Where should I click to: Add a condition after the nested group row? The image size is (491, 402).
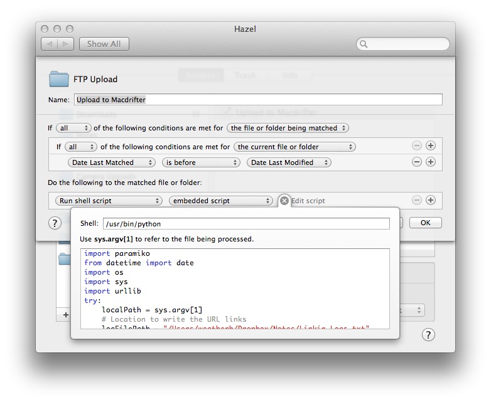click(431, 145)
